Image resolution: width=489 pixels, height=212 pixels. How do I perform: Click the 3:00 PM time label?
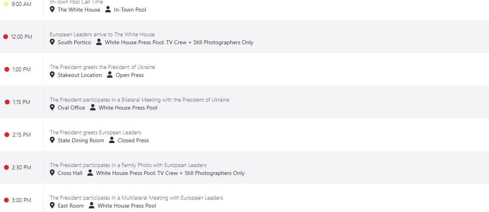click(x=22, y=200)
